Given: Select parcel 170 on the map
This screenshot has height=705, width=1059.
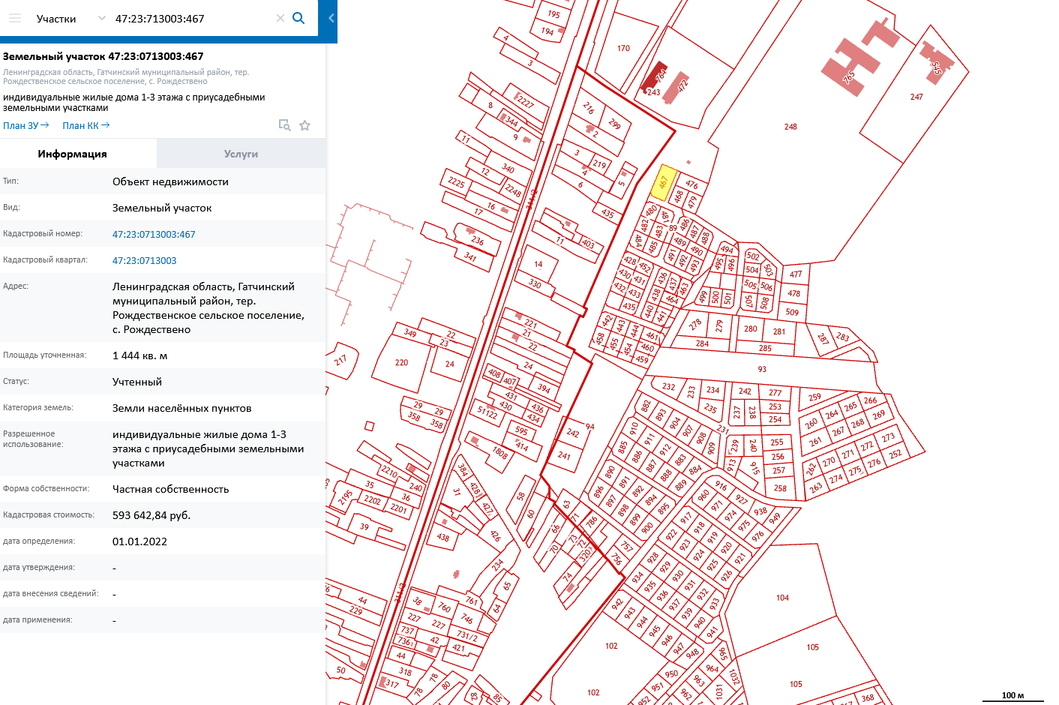Looking at the screenshot, I should point(623,48).
